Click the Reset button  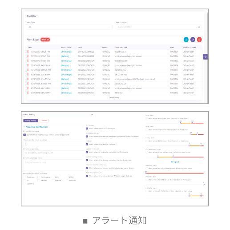click(44, 121)
